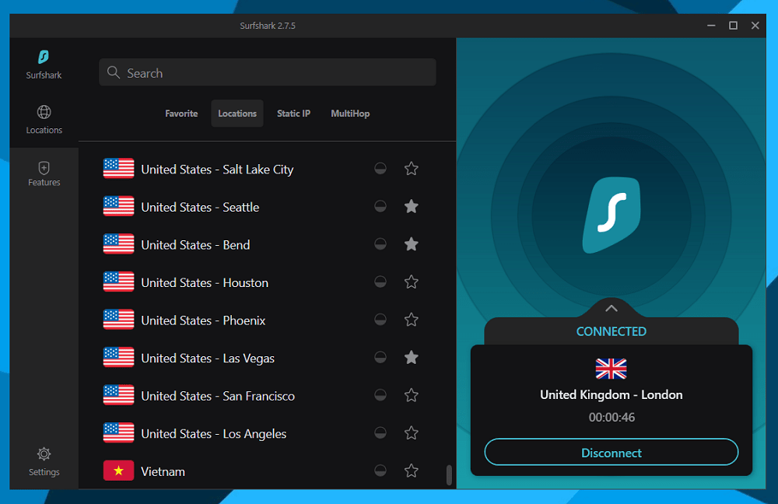Switch to the MultiHop tab

(x=350, y=114)
